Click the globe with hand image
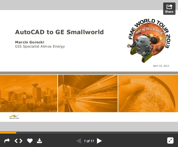The height and width of the screenshot is (147, 178). [x=148, y=94]
